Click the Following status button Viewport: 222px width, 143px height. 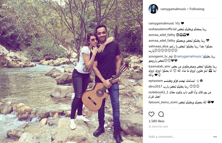(197, 9)
